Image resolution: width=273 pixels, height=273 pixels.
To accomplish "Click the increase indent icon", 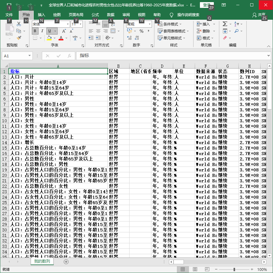I will click(x=98, y=38).
